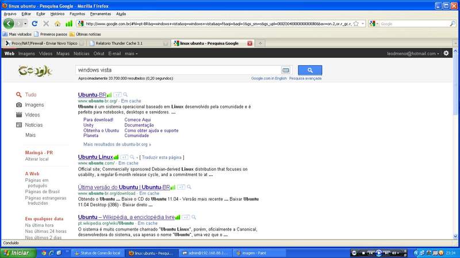Image resolution: width=460 pixels, height=258 pixels.
Task: Click 'Traduzir esta página' link
Action: 162,157
